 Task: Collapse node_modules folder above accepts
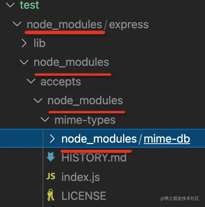coord(24,62)
